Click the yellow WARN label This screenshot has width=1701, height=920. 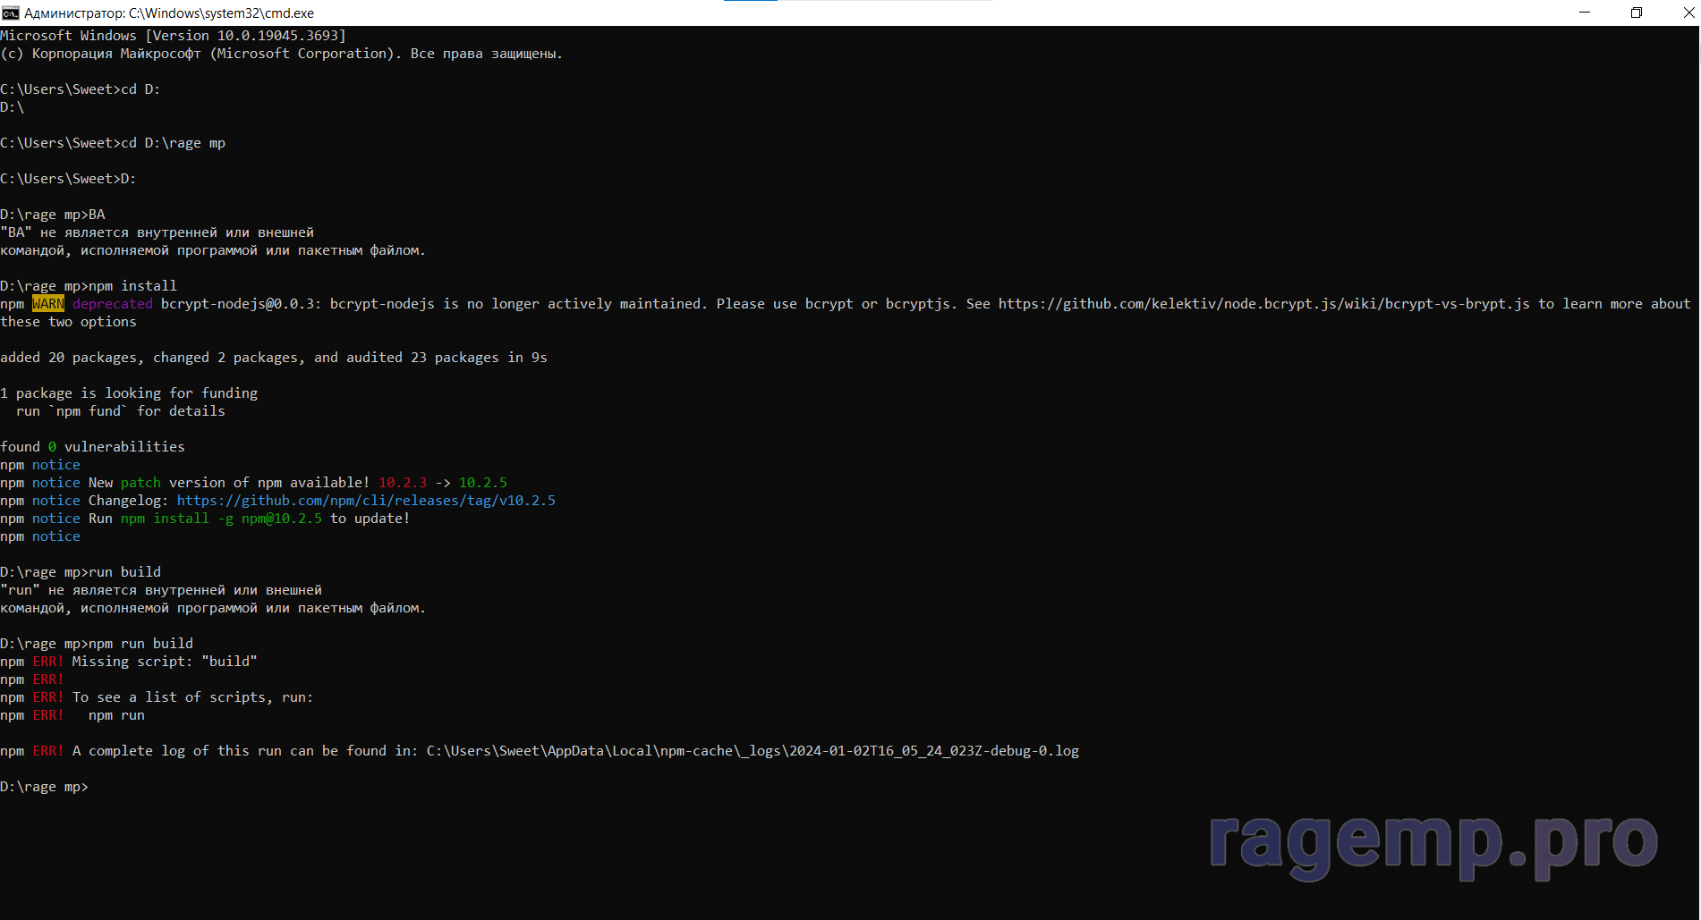pyautogui.click(x=48, y=304)
